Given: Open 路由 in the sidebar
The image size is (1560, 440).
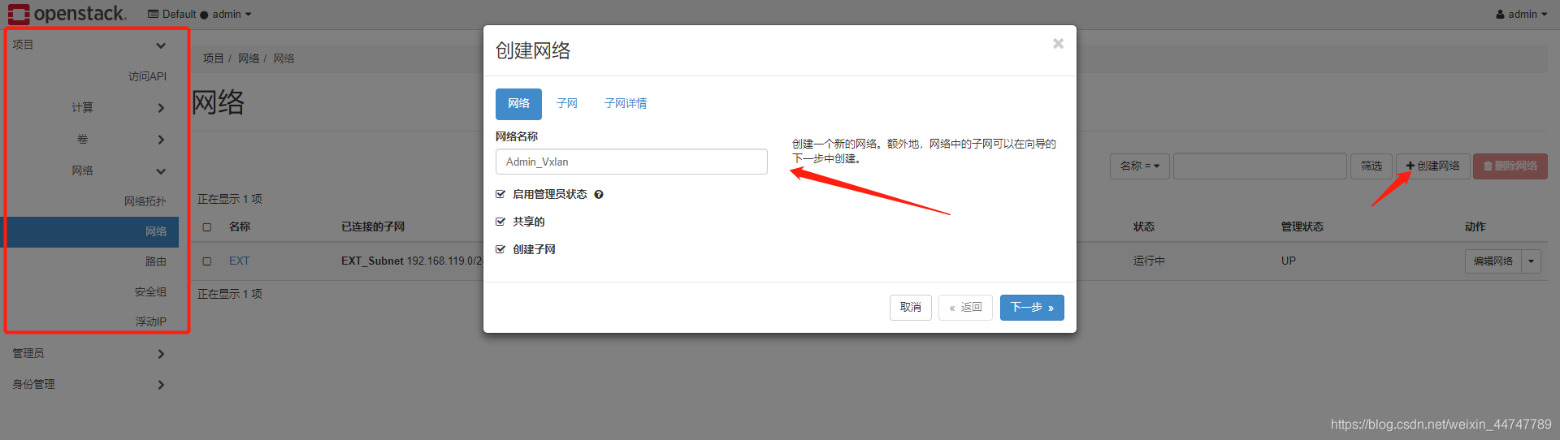Looking at the screenshot, I should (156, 261).
